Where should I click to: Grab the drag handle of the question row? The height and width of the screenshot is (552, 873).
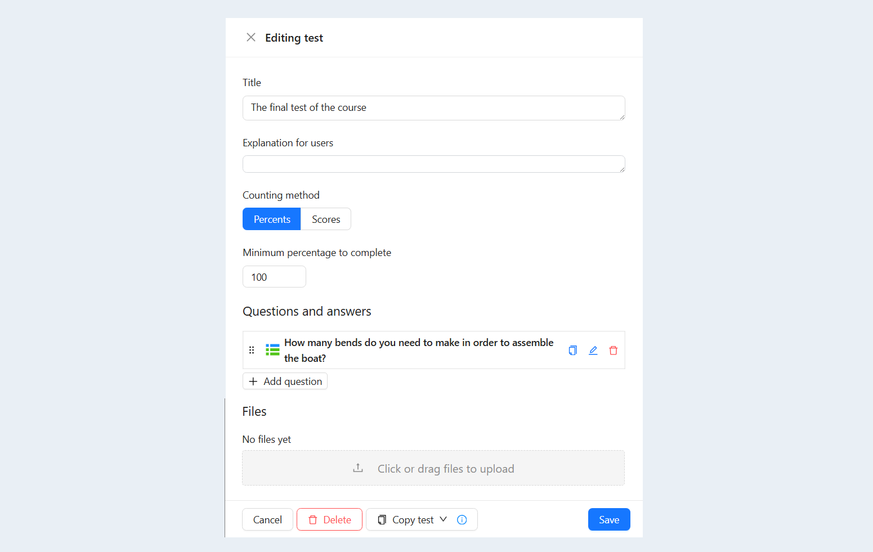[x=252, y=350]
